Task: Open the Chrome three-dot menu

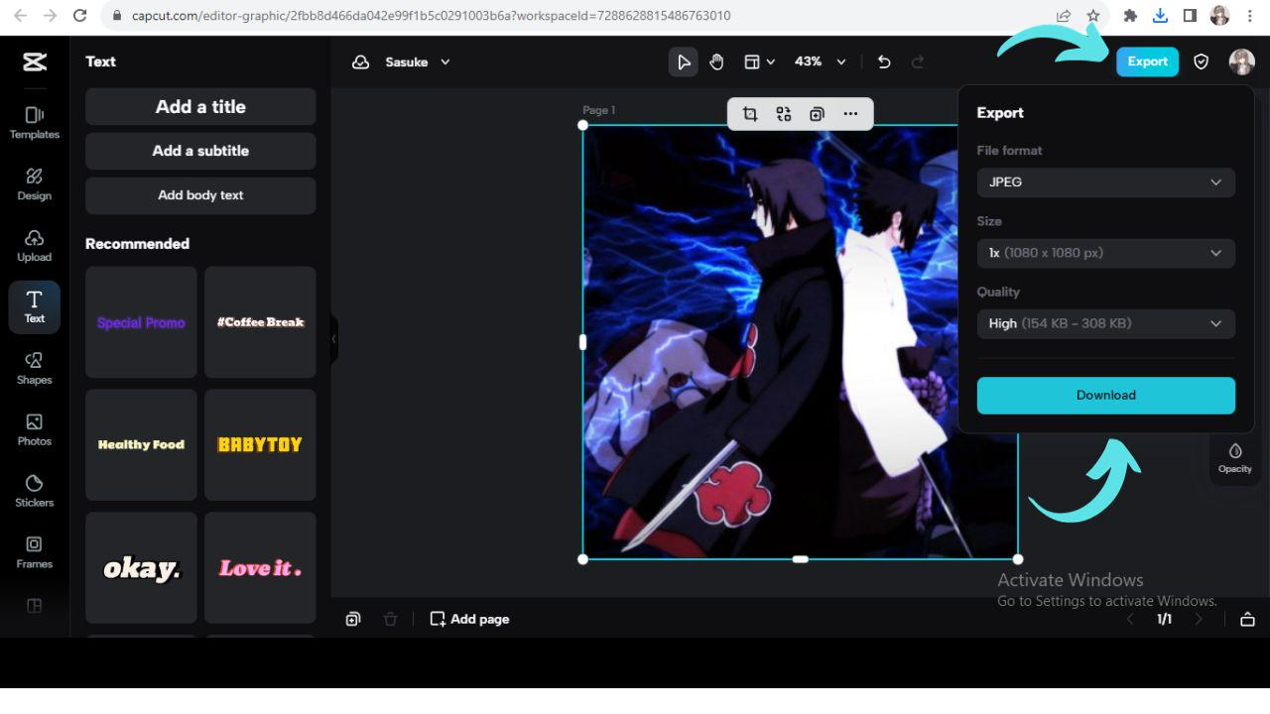Action: click(x=1249, y=16)
